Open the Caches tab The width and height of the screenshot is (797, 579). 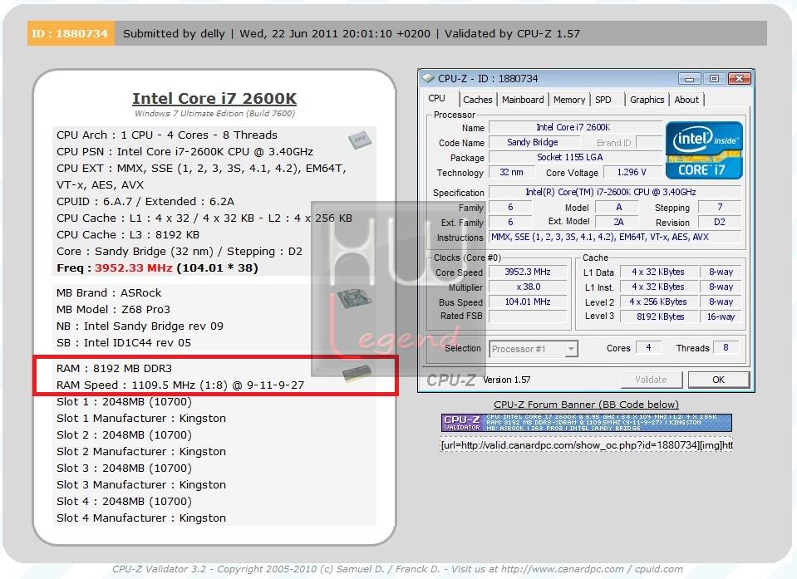click(478, 100)
